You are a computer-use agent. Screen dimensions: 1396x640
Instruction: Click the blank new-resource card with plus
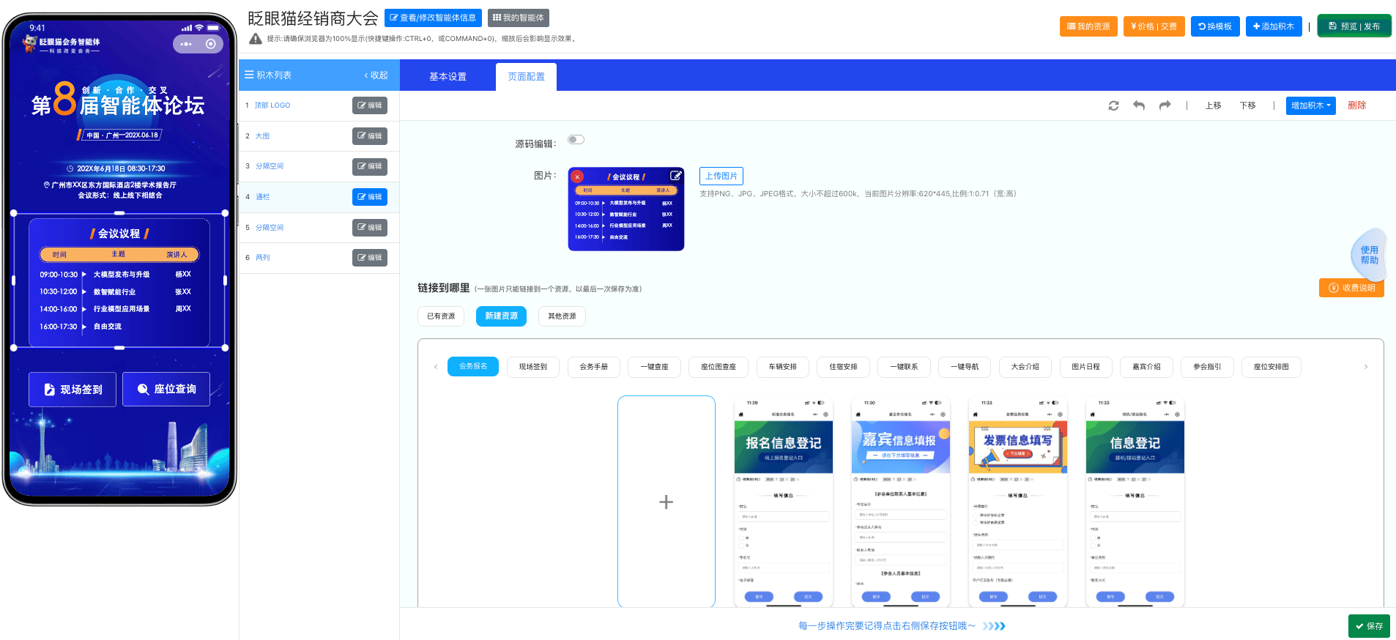tap(666, 502)
